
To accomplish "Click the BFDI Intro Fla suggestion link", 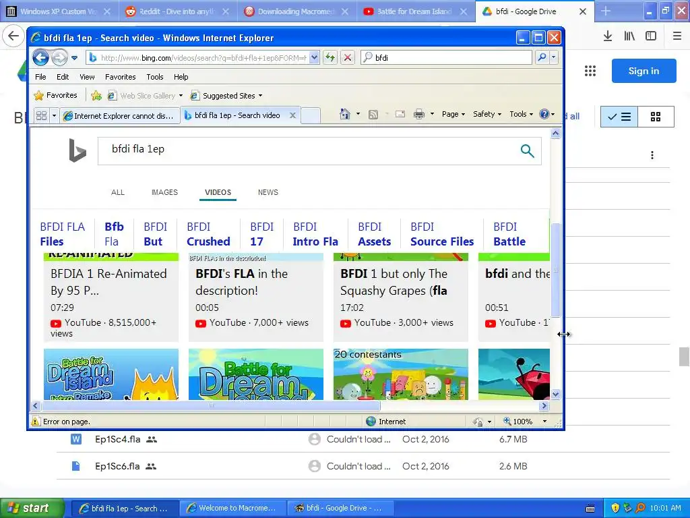I will tap(315, 234).
